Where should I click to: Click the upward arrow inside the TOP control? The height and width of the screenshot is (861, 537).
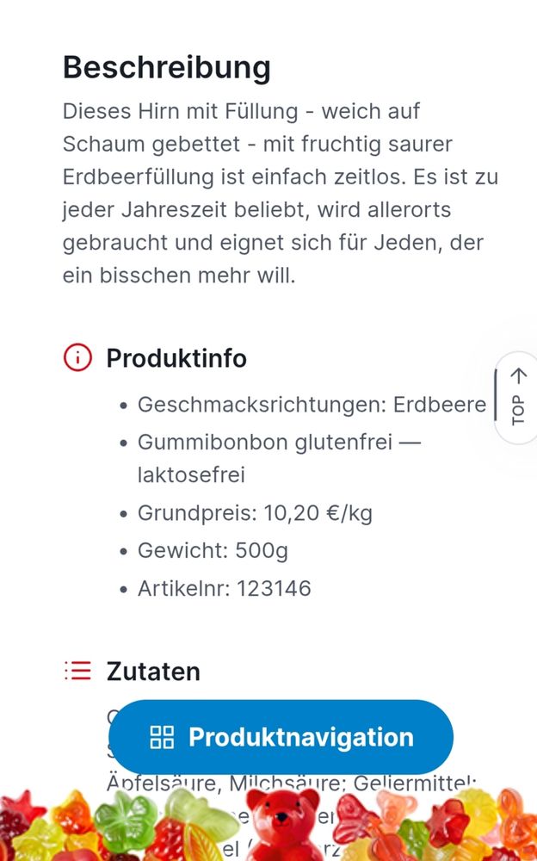pyautogui.click(x=517, y=376)
